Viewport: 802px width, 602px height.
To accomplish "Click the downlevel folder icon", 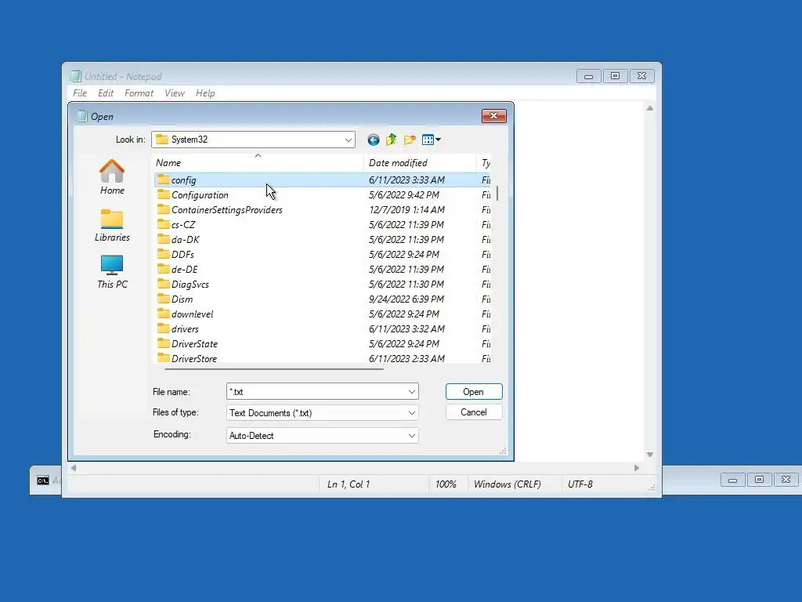I will click(163, 314).
